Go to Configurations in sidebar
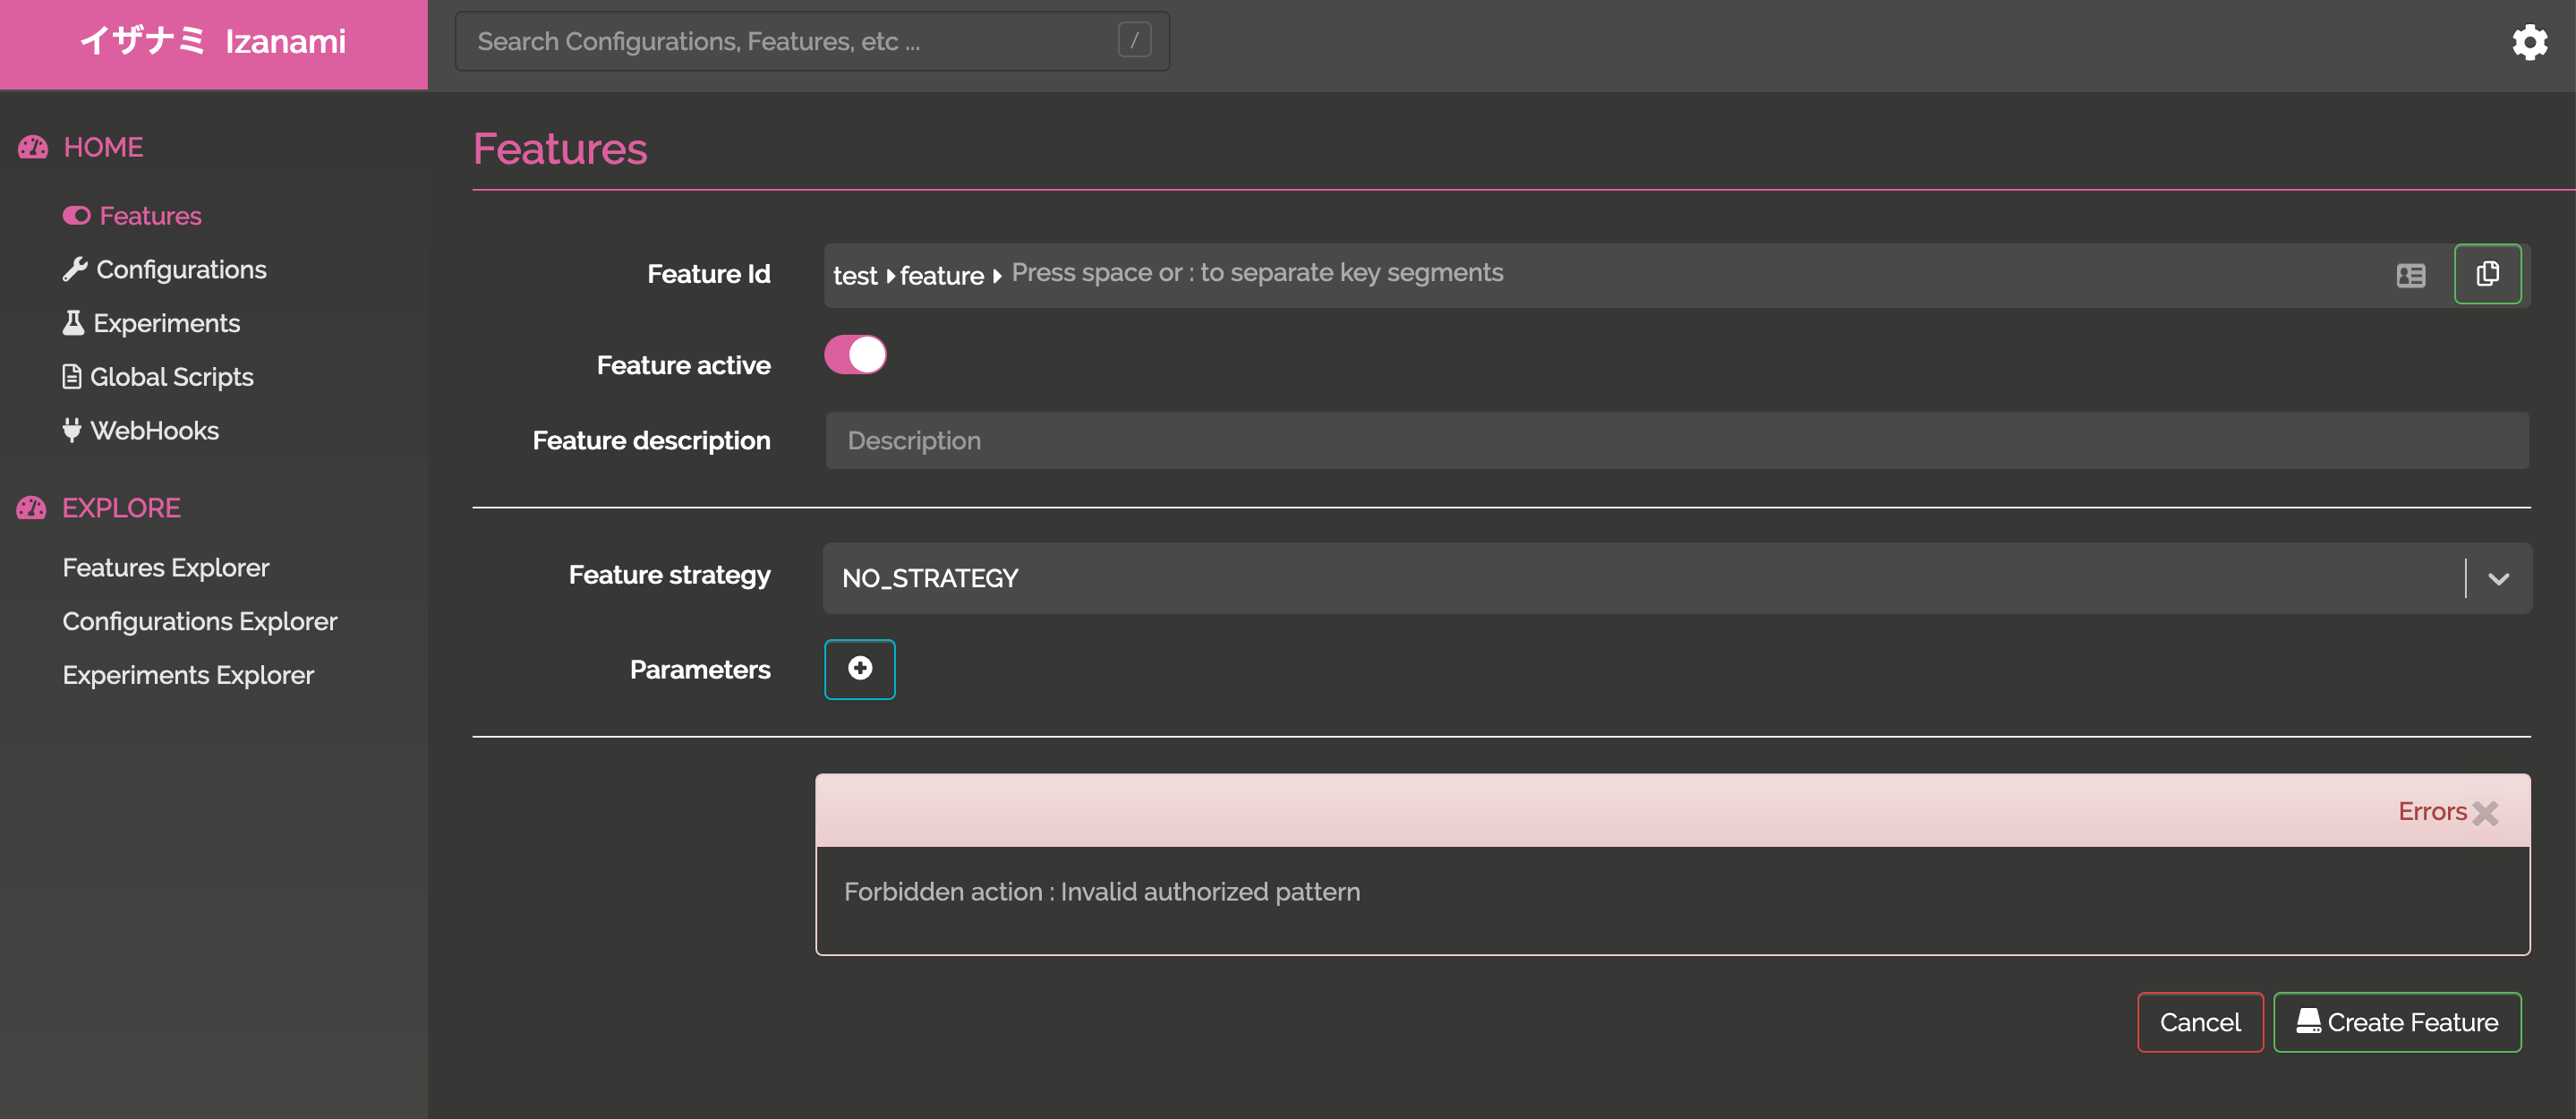Image resolution: width=2576 pixels, height=1119 pixels. (x=164, y=269)
